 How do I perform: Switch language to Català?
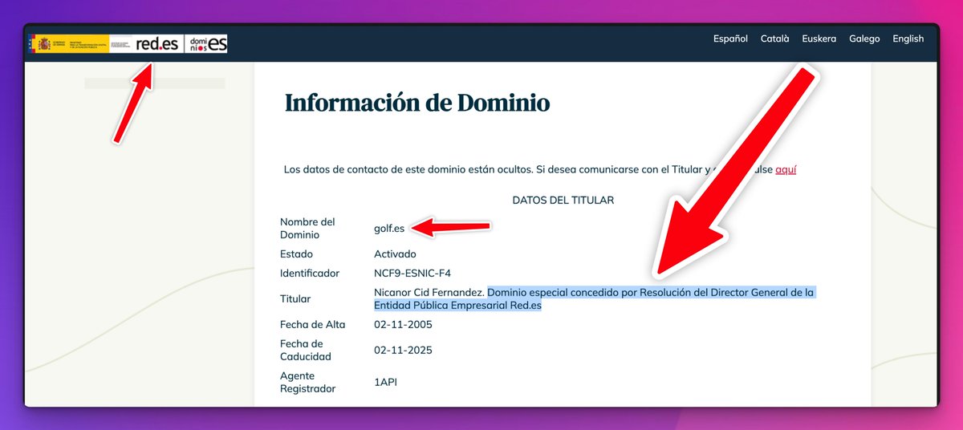[x=774, y=39]
